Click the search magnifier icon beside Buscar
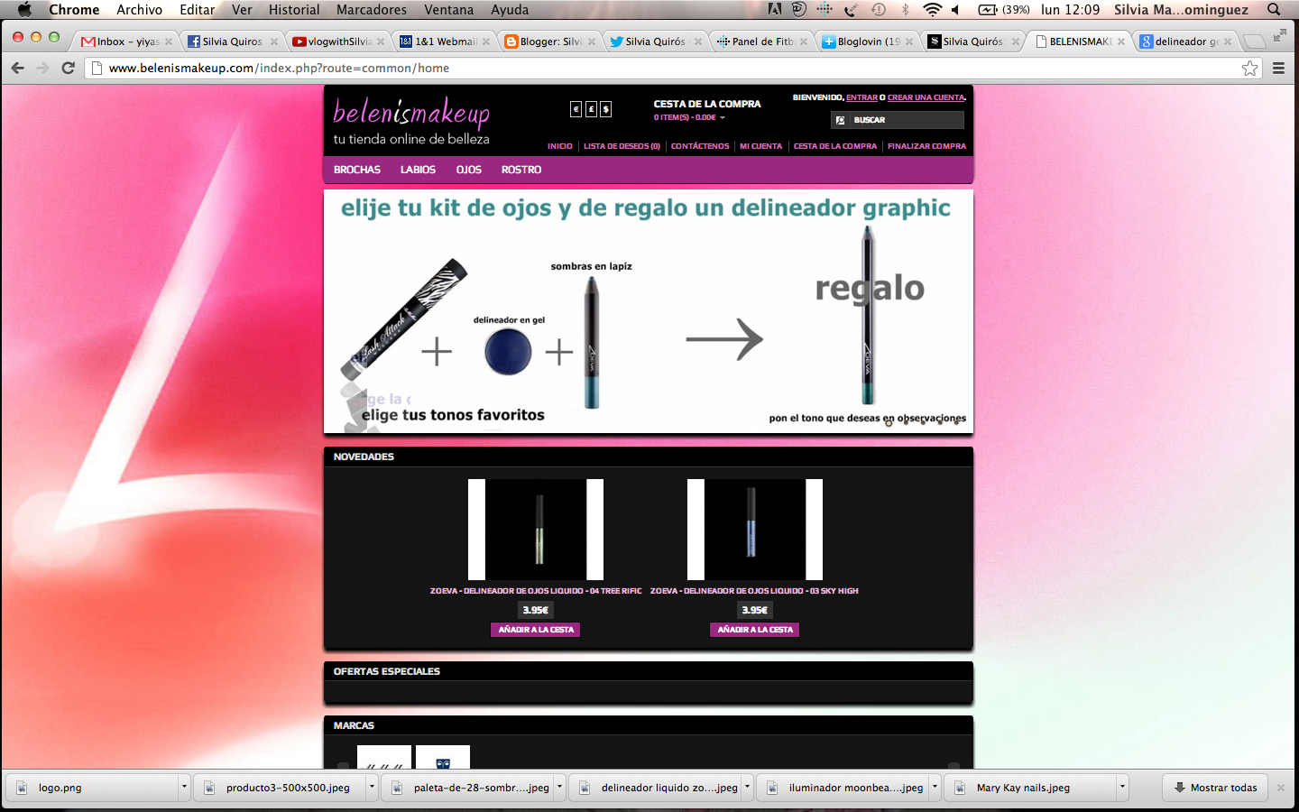The height and width of the screenshot is (812, 1299). click(840, 120)
